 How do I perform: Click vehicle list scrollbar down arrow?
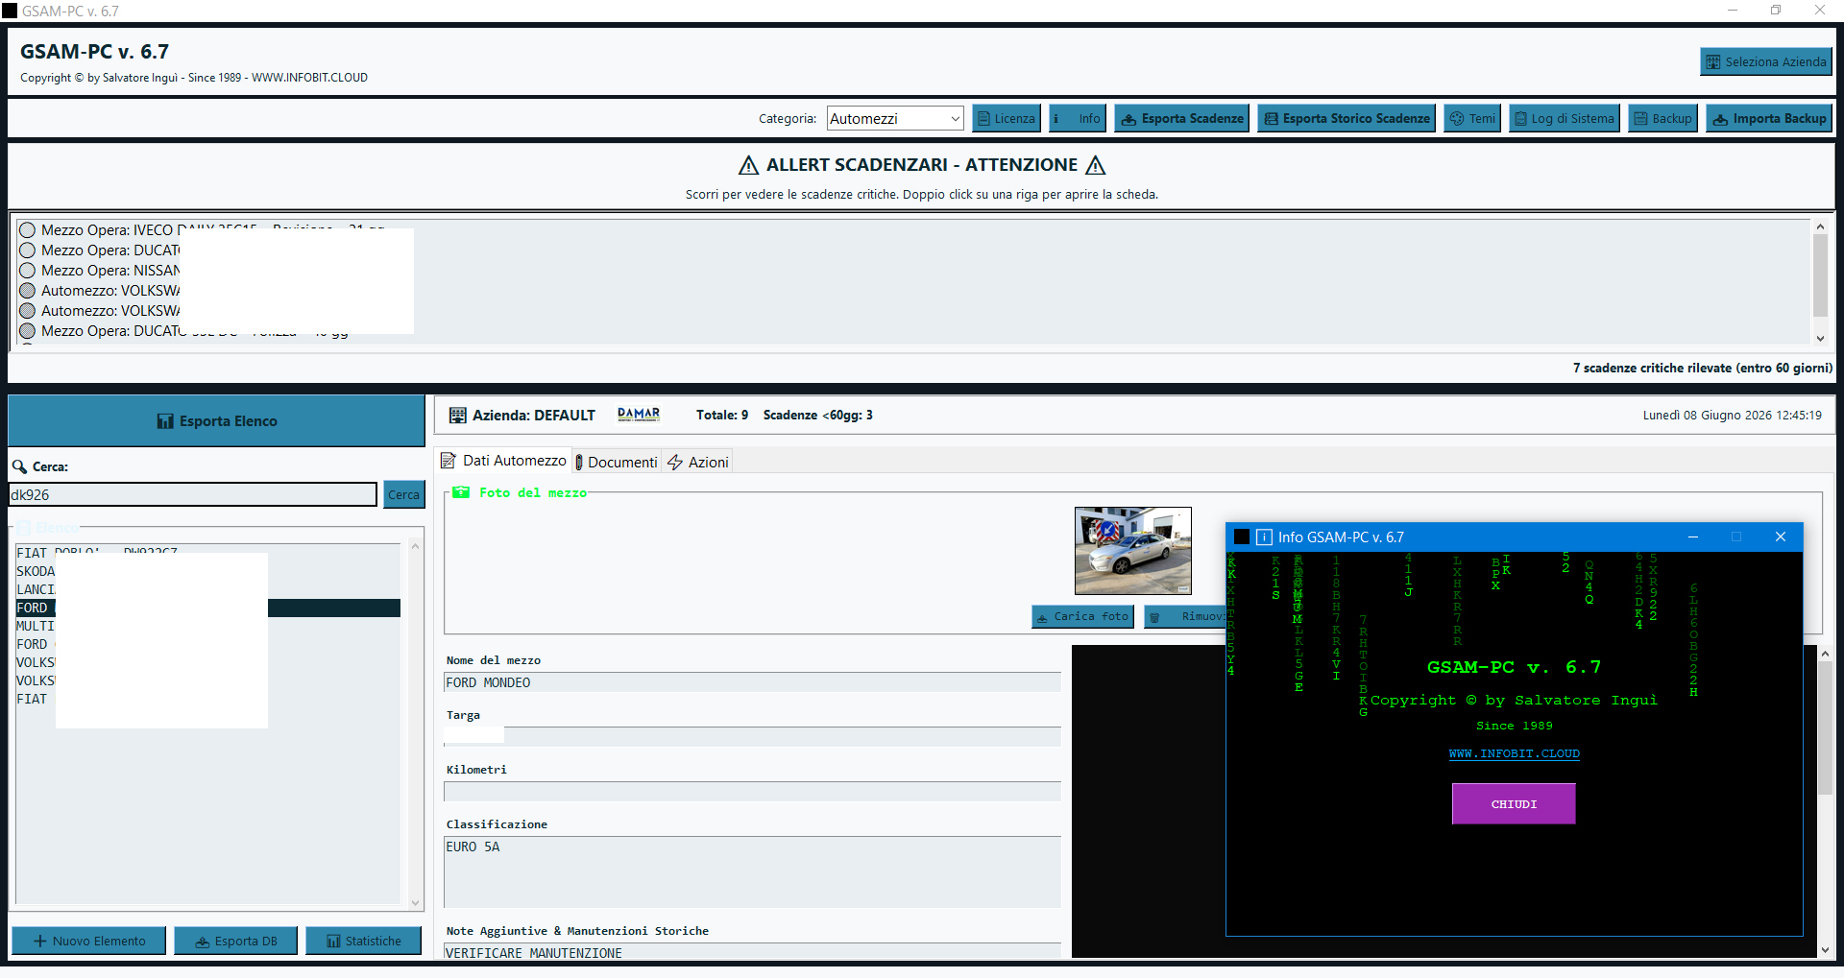(415, 902)
